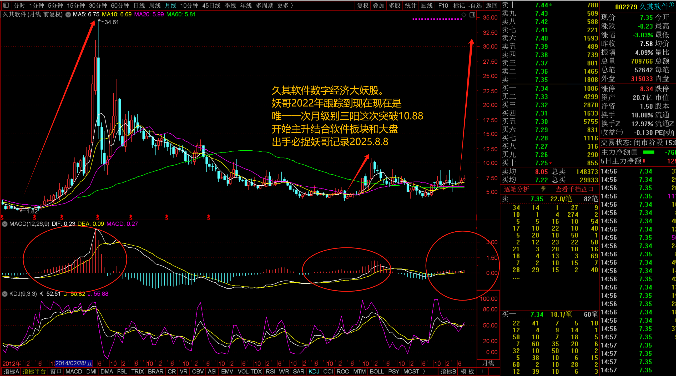The width and height of the screenshot is (676, 376).
Task: Remove stock via -自选 button
Action: click(475, 5)
